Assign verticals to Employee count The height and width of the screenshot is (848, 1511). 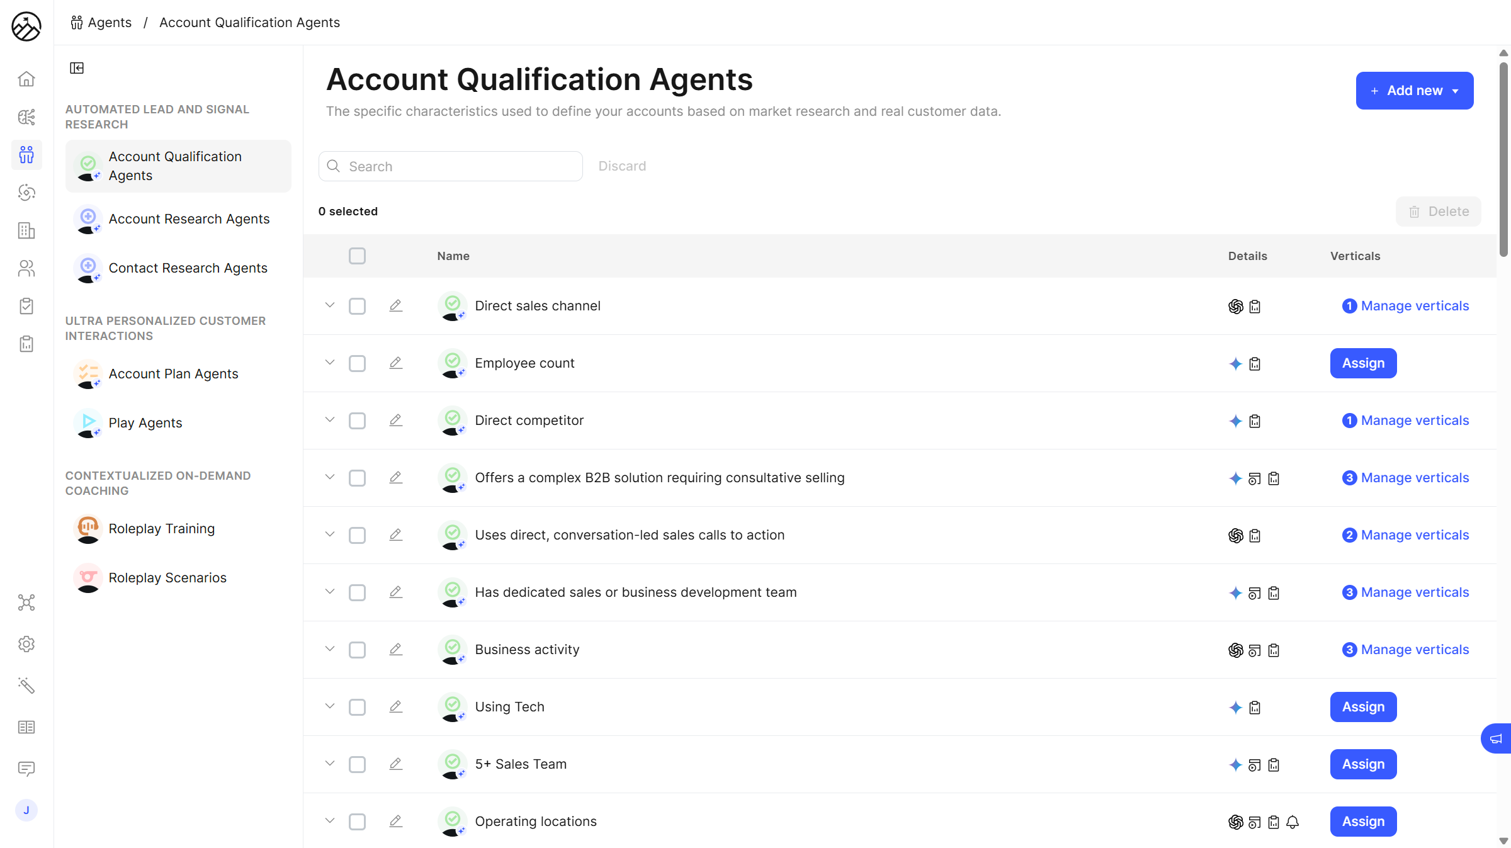[1363, 363]
